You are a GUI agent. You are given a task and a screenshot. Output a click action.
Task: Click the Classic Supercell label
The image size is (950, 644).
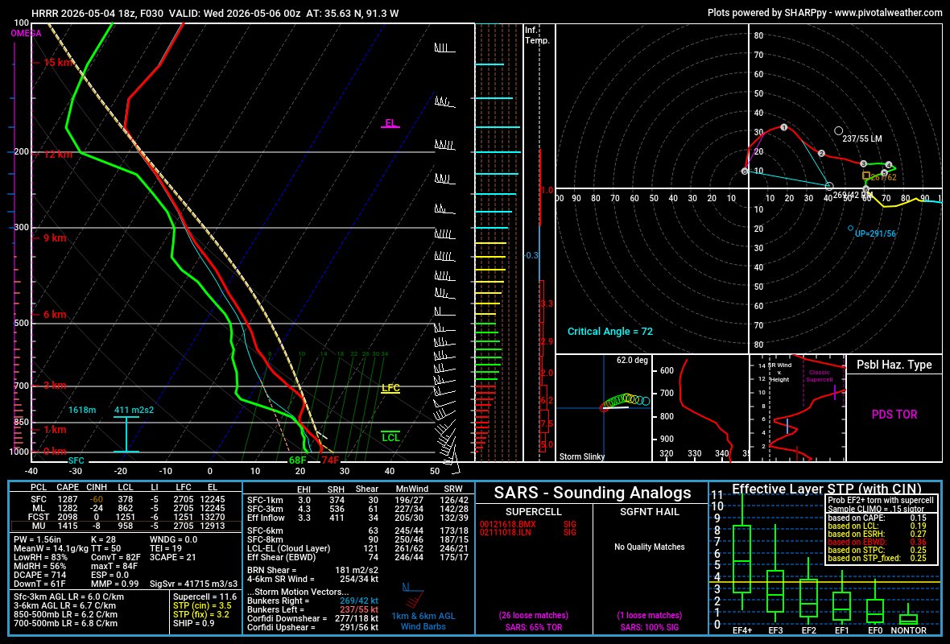coord(819,376)
